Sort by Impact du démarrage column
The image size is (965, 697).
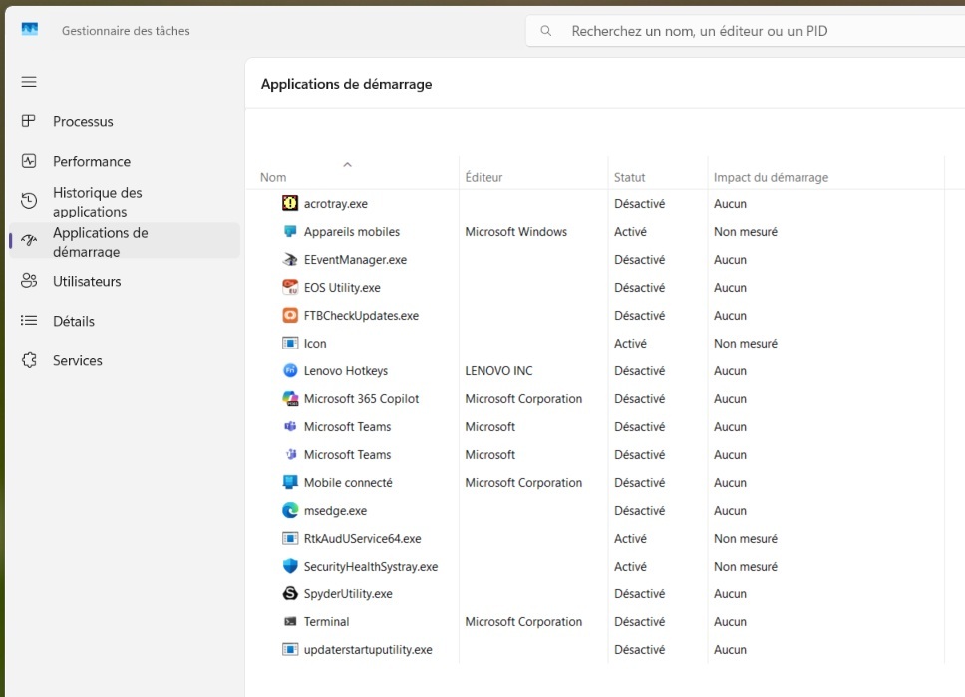(771, 177)
